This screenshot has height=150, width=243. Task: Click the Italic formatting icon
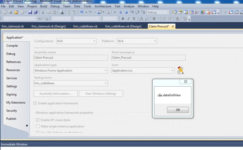[x=128, y=19]
